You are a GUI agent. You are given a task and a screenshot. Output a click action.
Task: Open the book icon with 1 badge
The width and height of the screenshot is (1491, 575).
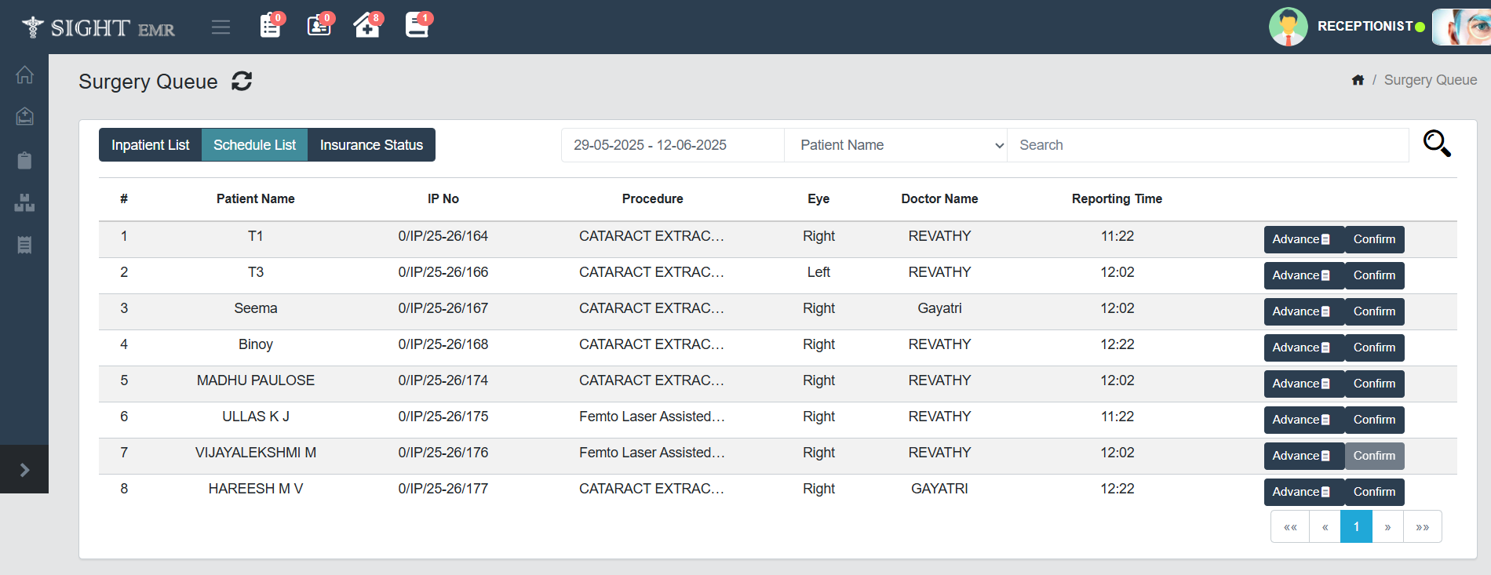(x=417, y=26)
